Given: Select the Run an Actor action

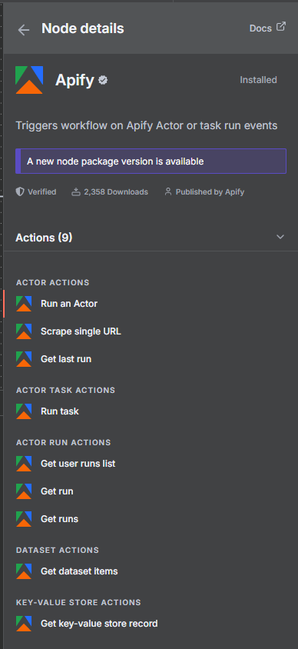Looking at the screenshot, I should tap(151, 304).
